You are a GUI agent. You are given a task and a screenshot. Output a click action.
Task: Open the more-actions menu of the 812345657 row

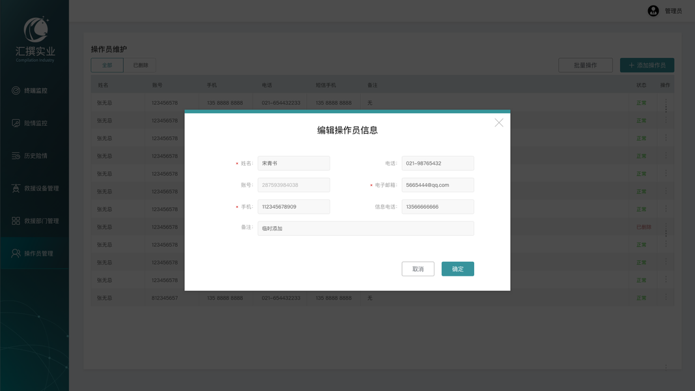[666, 298]
